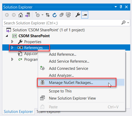
Task: Open the Solution Explorer window position dropdown
Action: point(116,7)
